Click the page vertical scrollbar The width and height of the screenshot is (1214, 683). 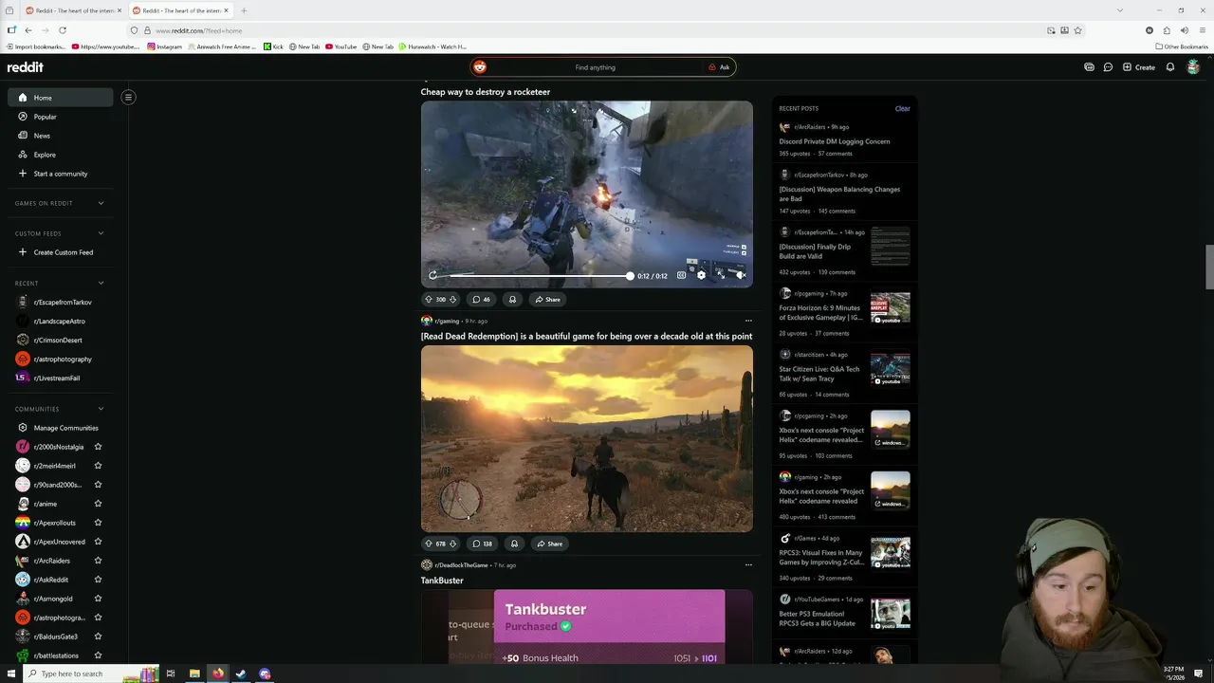(x=1209, y=267)
